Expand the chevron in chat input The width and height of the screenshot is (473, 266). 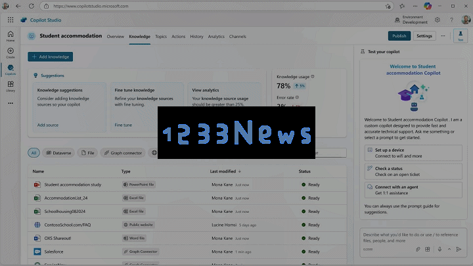click(449, 249)
